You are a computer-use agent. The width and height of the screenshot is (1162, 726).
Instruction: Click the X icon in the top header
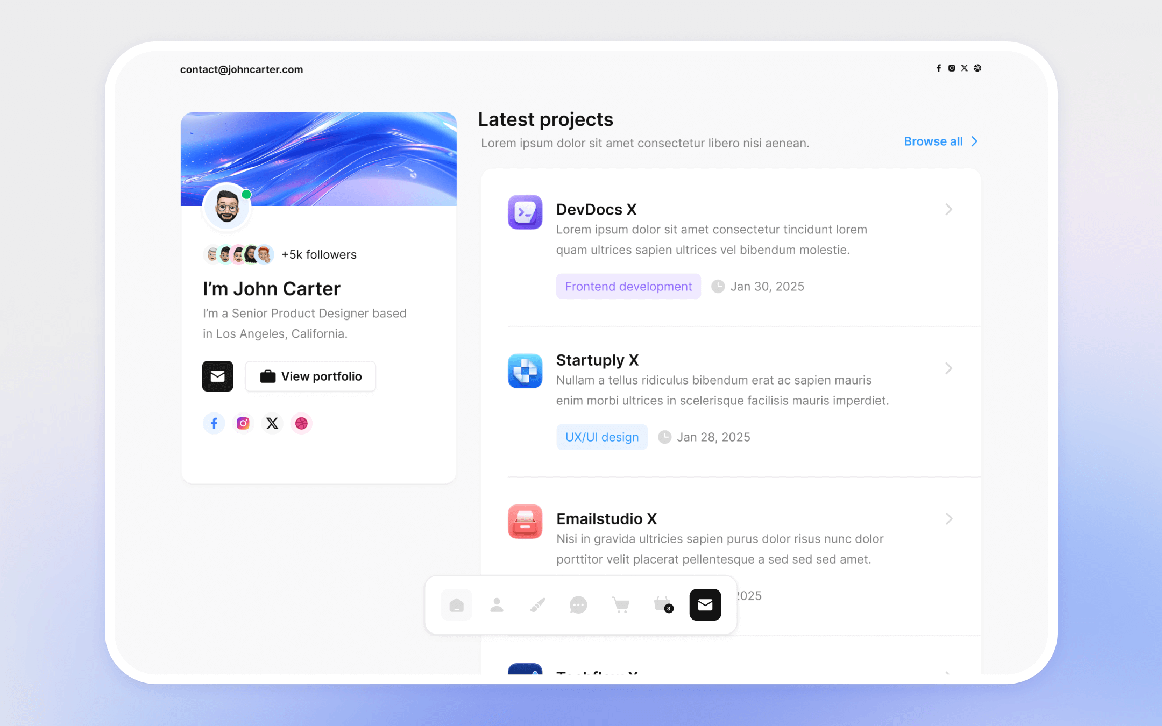pyautogui.click(x=965, y=68)
